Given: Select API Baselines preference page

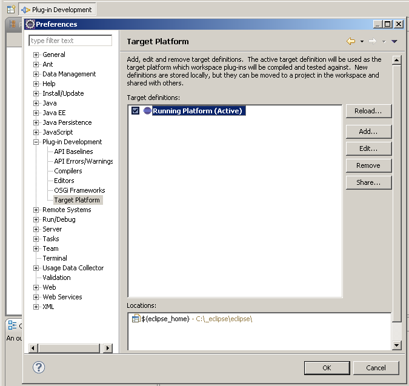Looking at the screenshot, I should point(73,151).
